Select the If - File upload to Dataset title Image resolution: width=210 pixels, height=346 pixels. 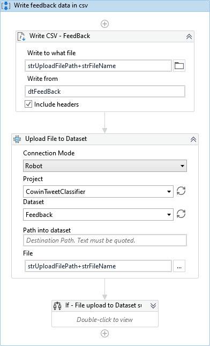pos(103,305)
